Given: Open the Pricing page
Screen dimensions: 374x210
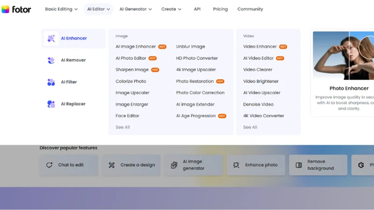Looking at the screenshot, I should (x=220, y=9).
